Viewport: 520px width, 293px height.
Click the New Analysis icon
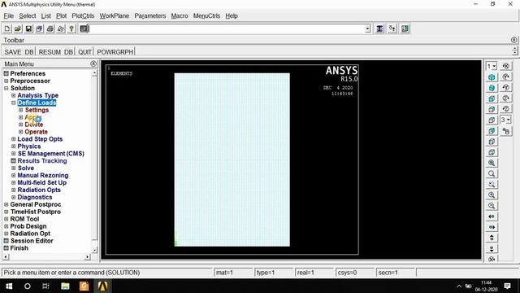coord(7,29)
